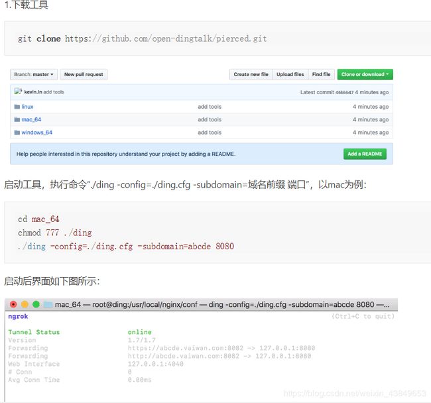Click the Avg Conn Time label

click(x=34, y=380)
